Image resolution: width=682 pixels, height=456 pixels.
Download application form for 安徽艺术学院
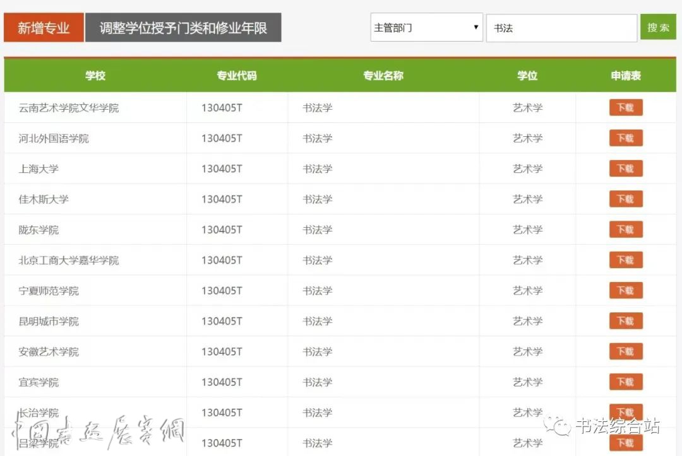(x=625, y=351)
